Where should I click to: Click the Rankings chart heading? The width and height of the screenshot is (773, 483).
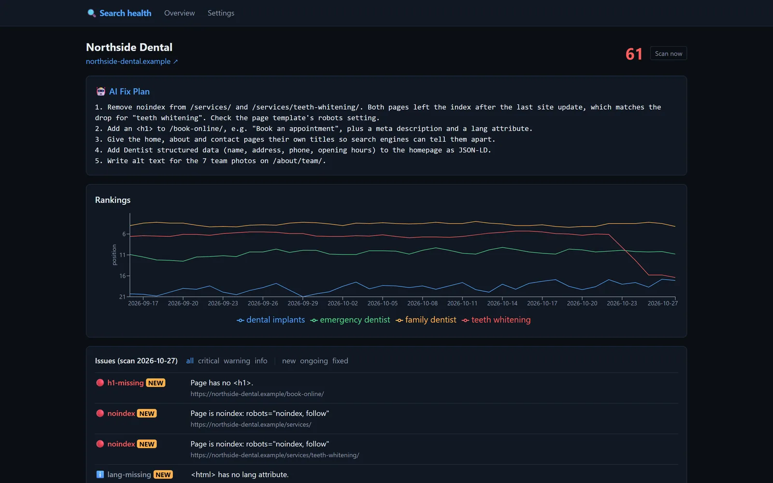point(113,200)
